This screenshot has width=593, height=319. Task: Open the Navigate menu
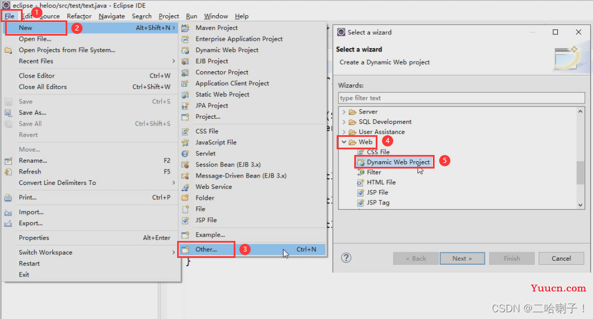coord(111,16)
